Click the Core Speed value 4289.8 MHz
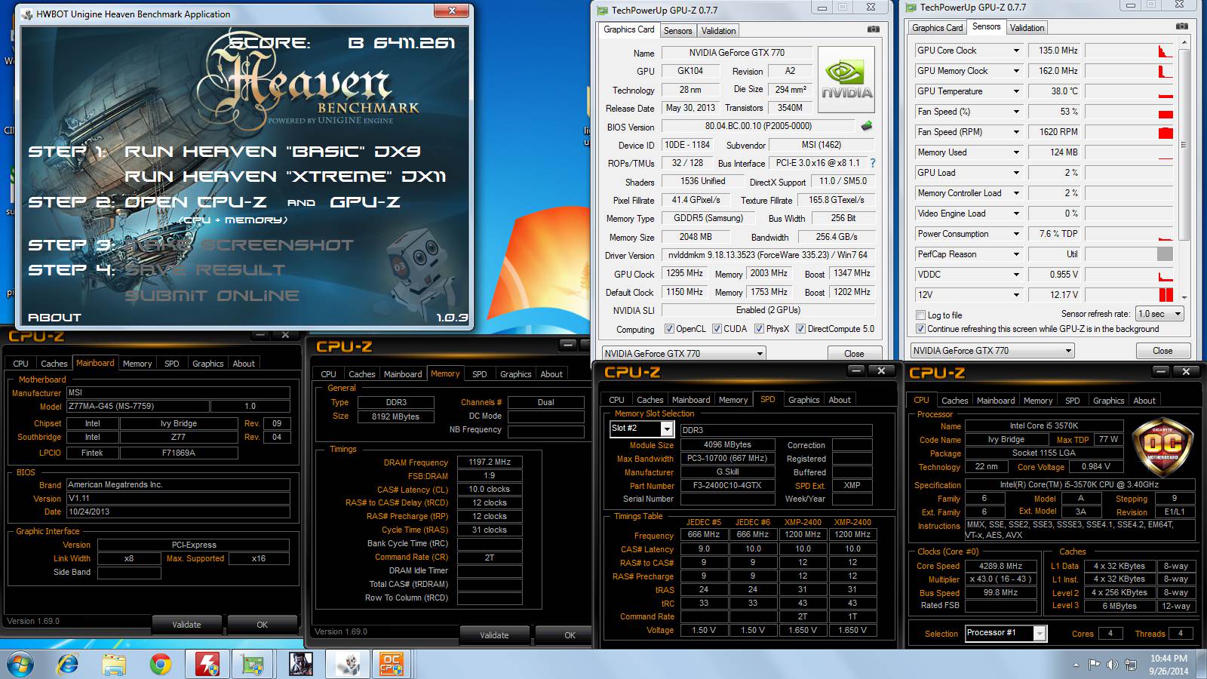 (1001, 566)
